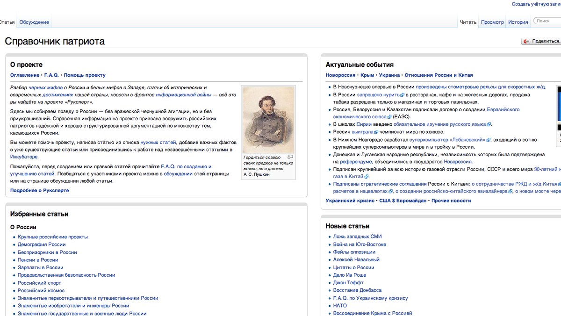Image resolution: width=561 pixels, height=316 pixels.
Task: Open Помощь проекту link
Action: 85,75
